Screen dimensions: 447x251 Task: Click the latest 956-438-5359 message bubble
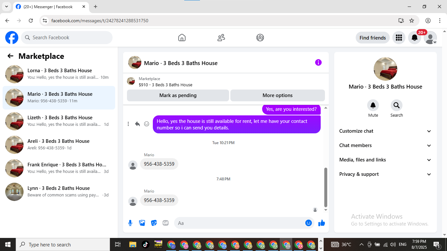click(x=159, y=200)
